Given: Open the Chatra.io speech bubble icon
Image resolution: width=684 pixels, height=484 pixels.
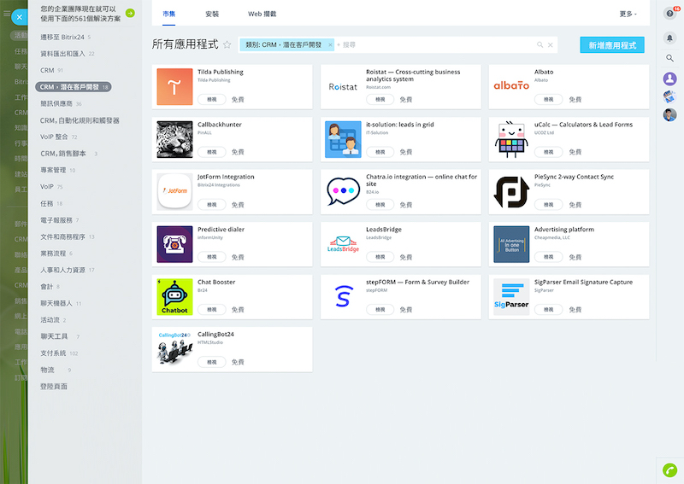Looking at the screenshot, I should [x=343, y=192].
